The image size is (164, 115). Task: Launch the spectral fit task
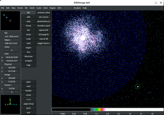[44, 30]
